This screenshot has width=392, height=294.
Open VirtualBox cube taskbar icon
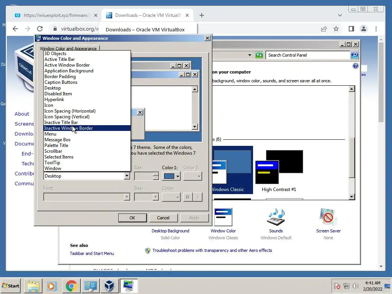tap(109, 286)
